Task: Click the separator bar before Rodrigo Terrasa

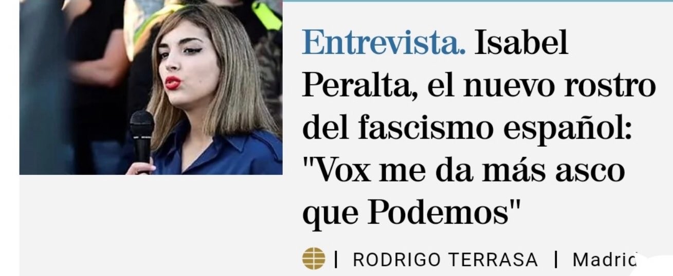Action: (x=336, y=260)
